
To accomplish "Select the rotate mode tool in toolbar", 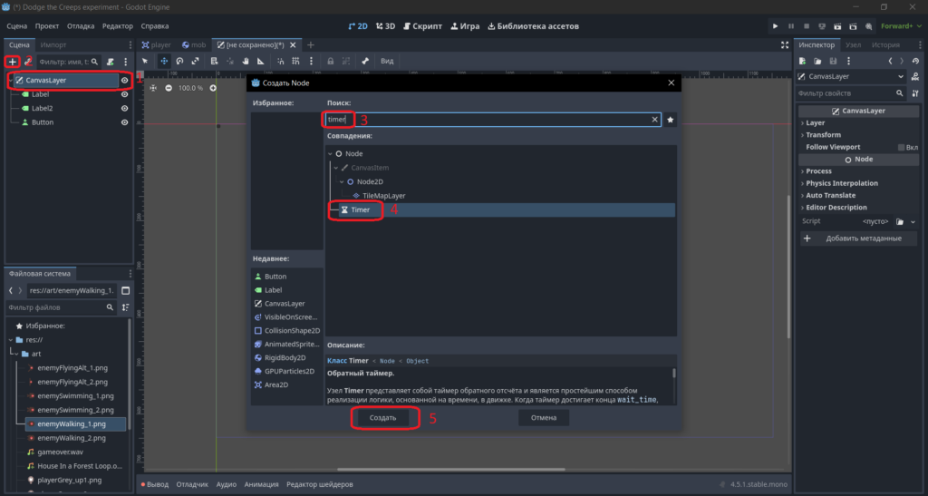I will tap(180, 61).
